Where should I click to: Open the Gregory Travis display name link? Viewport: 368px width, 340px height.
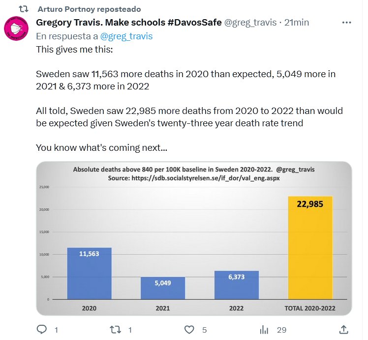click(129, 23)
